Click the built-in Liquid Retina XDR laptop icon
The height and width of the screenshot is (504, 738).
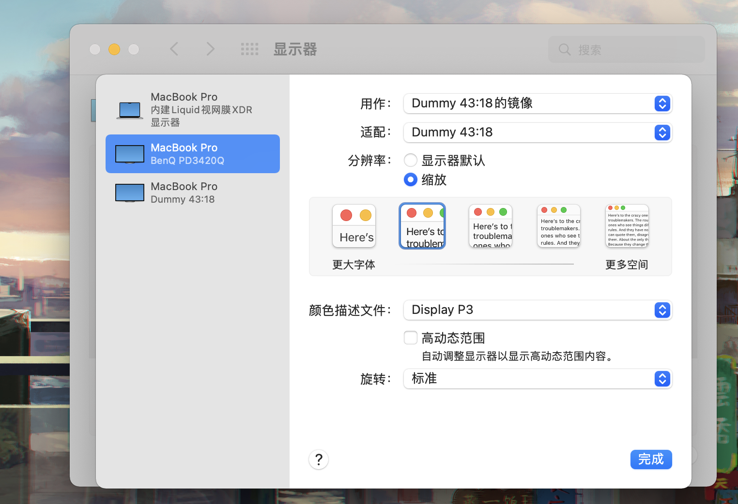tap(130, 110)
